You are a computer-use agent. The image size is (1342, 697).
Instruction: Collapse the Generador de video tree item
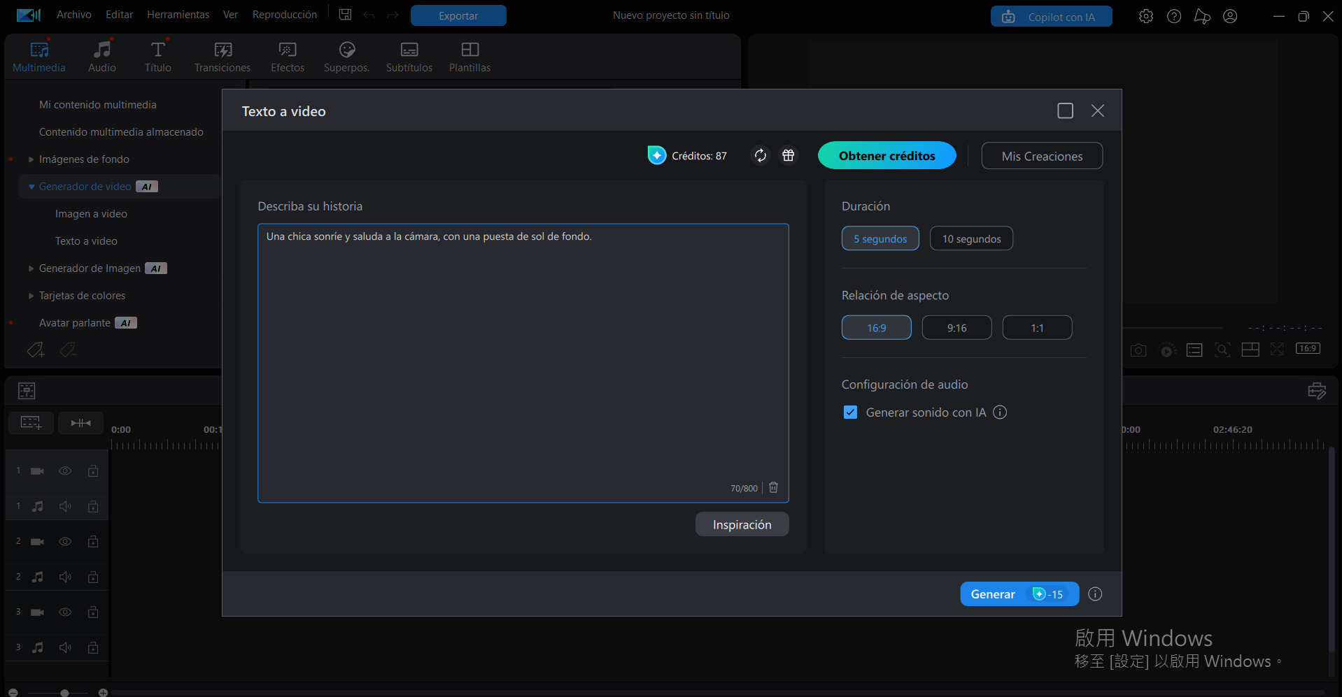pyautogui.click(x=31, y=186)
